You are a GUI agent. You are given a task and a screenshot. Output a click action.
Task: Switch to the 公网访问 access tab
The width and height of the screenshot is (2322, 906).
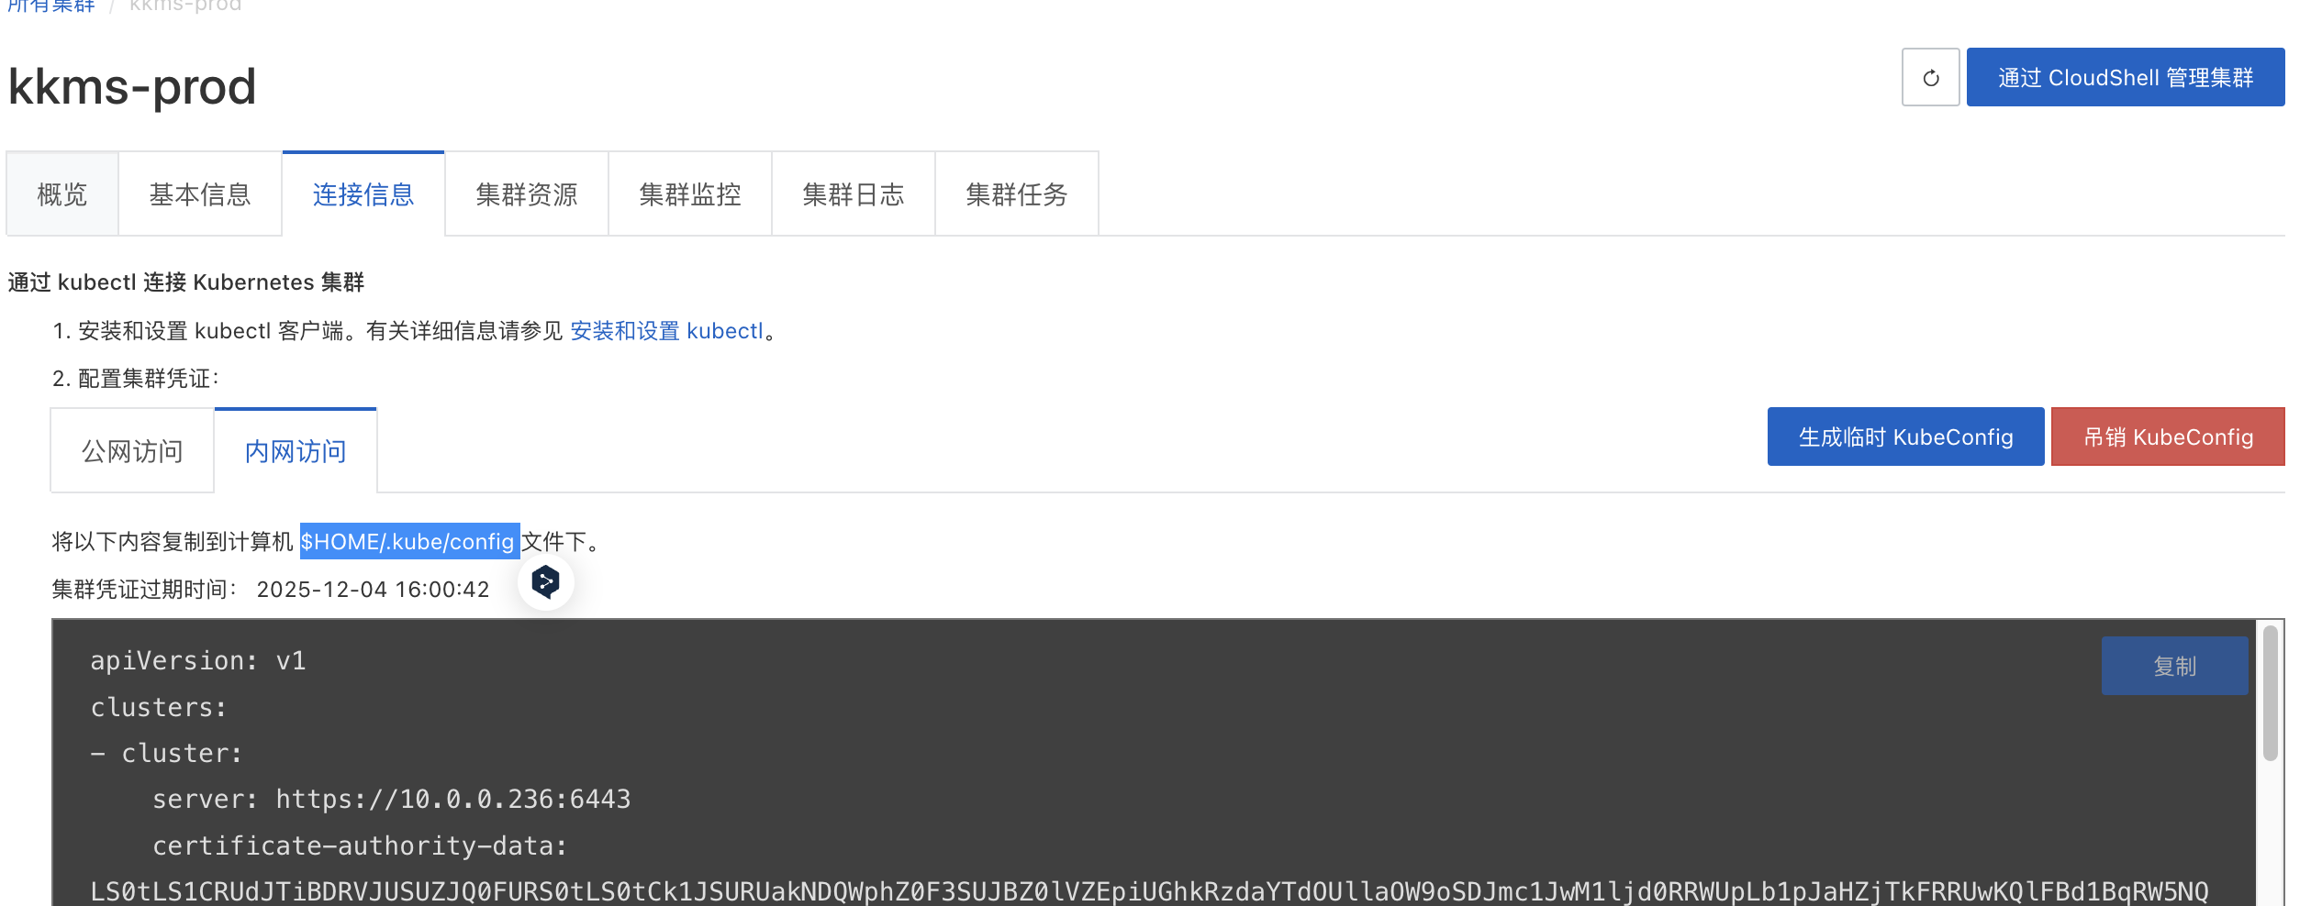(131, 450)
